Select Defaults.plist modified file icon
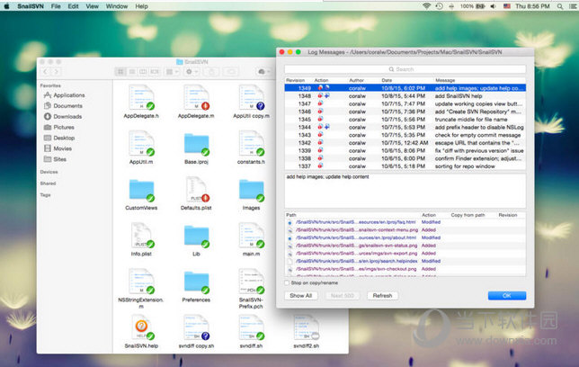This screenshot has width=579, height=367. (x=196, y=189)
